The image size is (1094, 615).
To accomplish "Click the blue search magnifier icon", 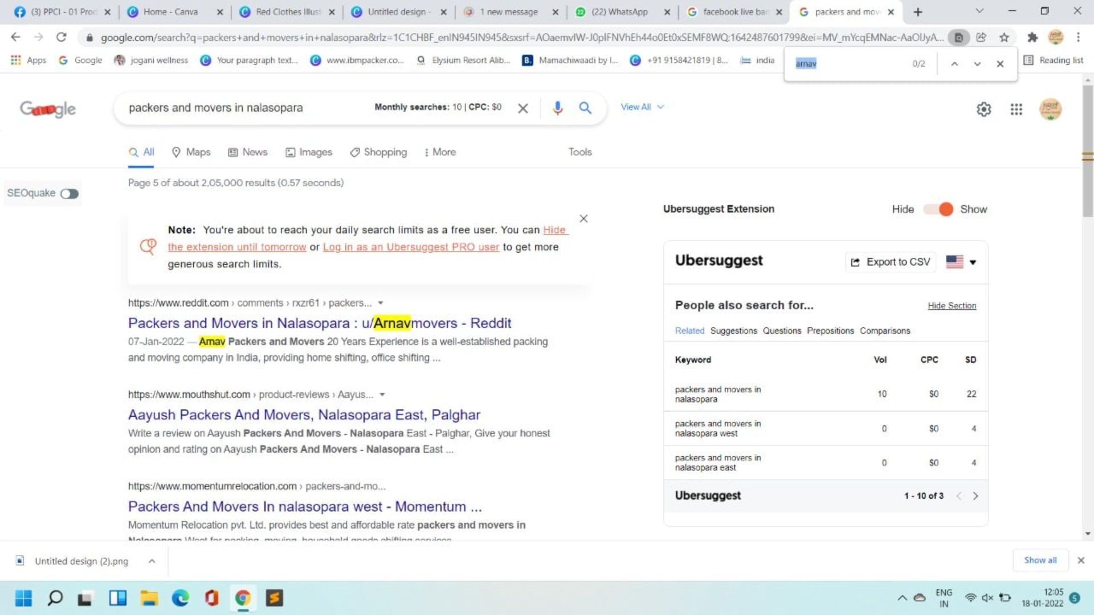I will (x=585, y=108).
